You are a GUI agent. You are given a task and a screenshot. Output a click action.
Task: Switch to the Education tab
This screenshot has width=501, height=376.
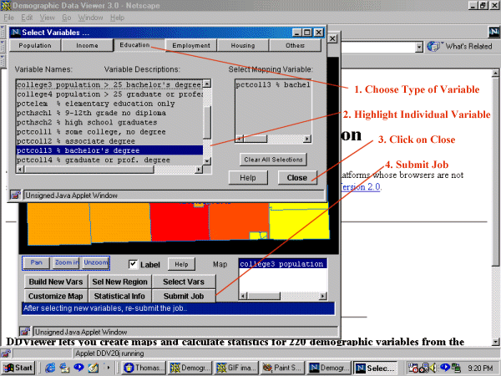(x=134, y=45)
